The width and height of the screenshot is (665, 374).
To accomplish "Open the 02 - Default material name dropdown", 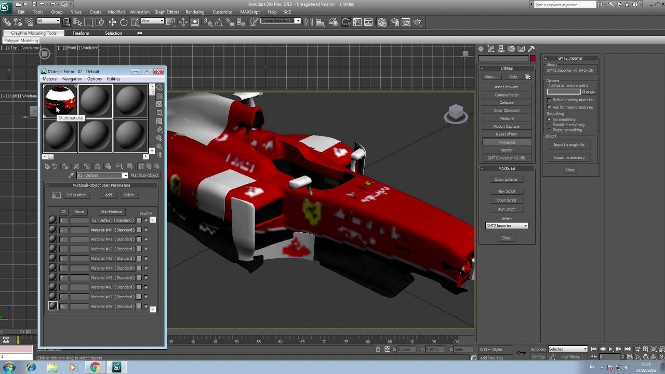I will click(x=102, y=175).
